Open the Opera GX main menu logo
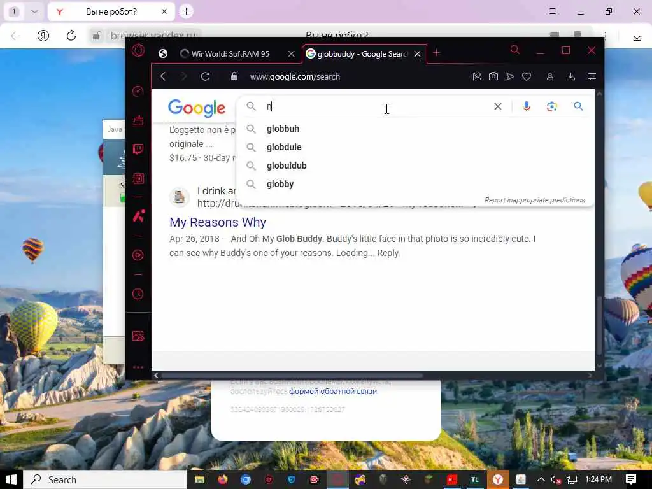 coord(138,51)
